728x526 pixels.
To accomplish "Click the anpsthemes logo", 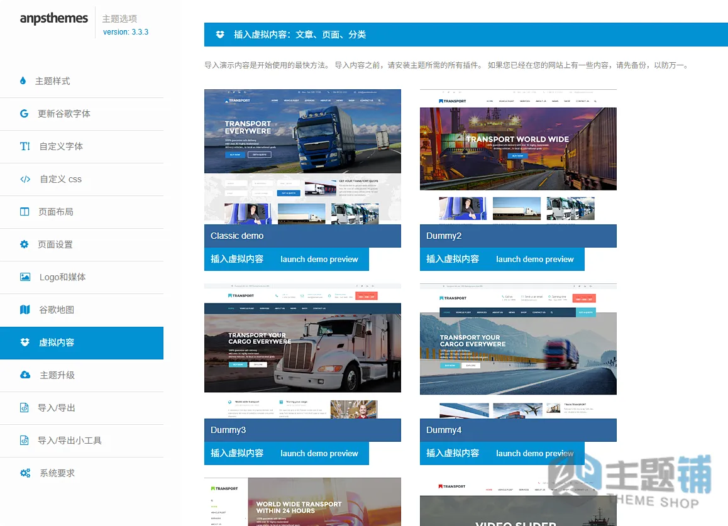I will coord(54,19).
